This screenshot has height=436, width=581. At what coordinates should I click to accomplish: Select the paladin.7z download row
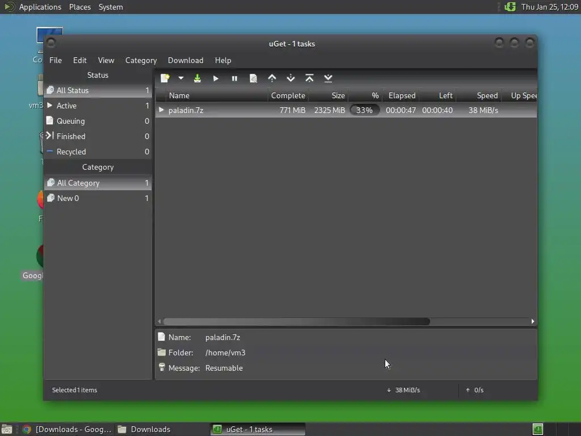tap(346, 110)
